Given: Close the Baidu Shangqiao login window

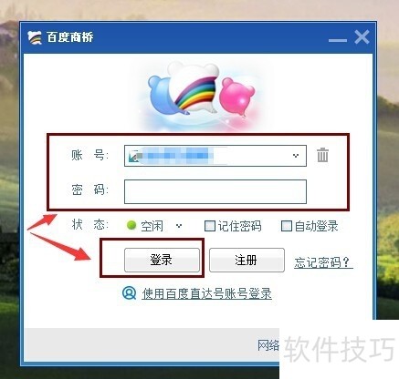Looking at the screenshot, I should click(x=362, y=37).
